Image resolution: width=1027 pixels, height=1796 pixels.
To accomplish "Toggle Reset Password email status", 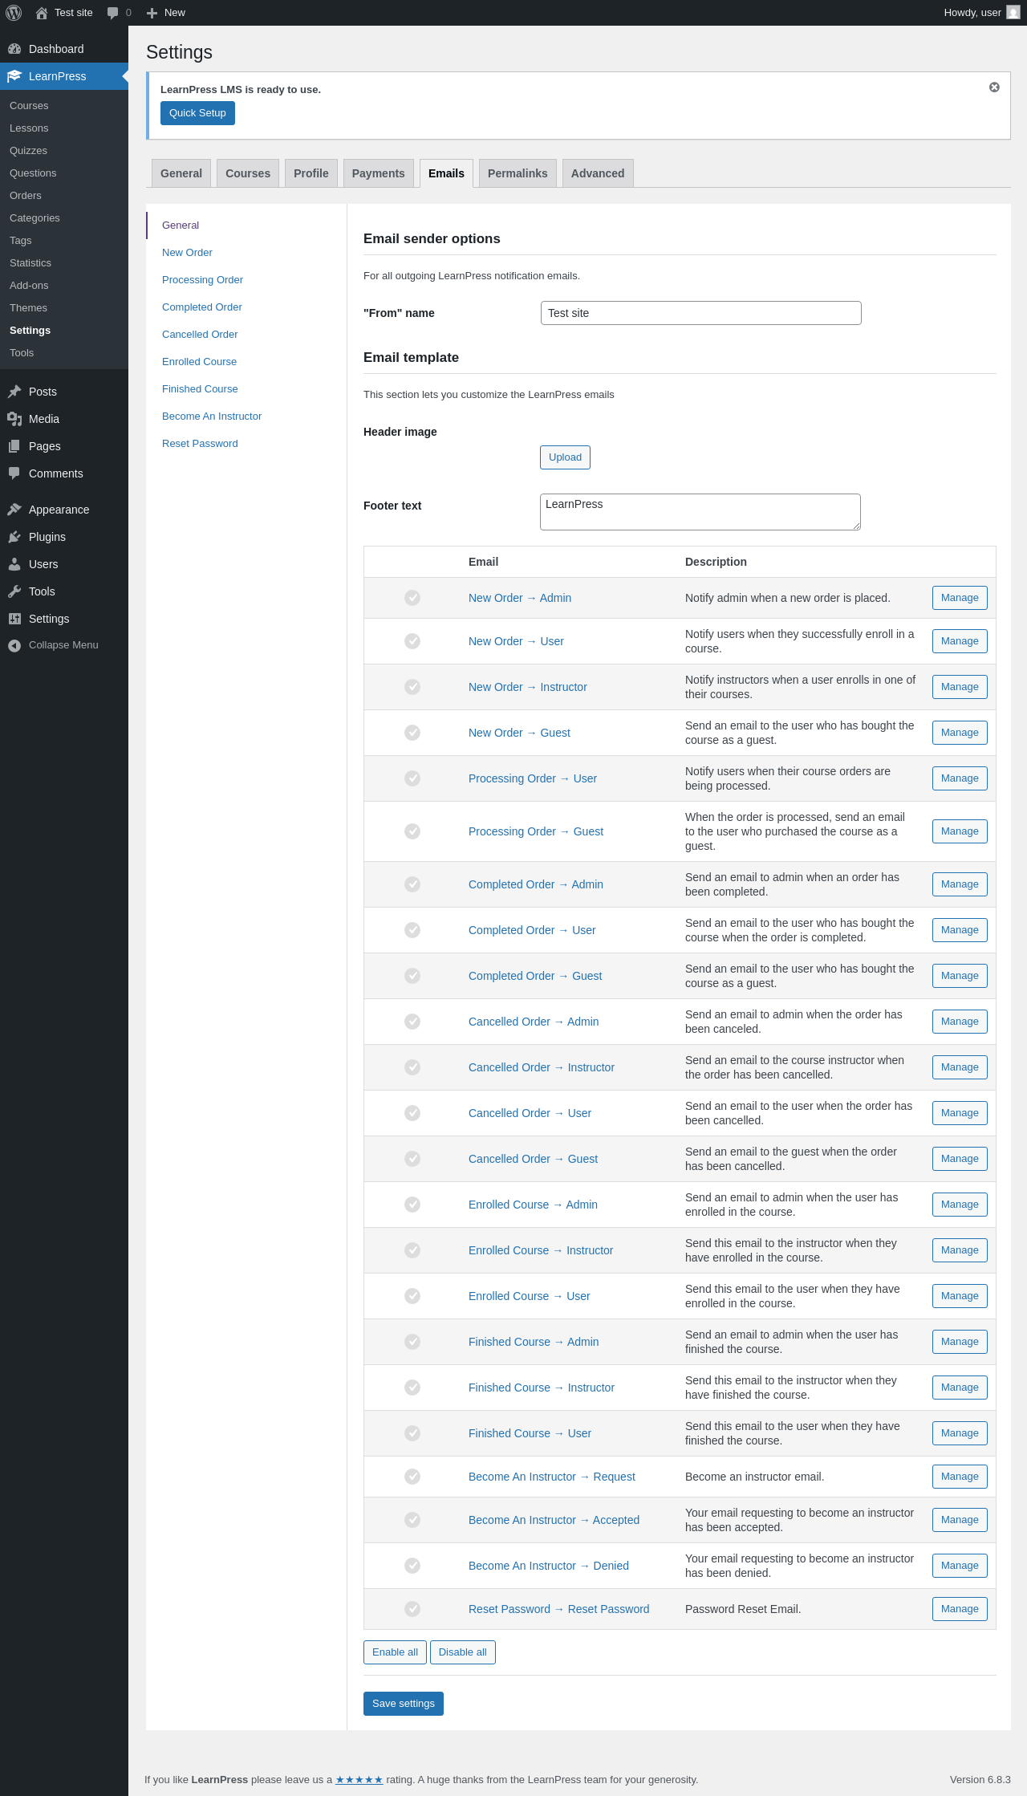I will click(x=412, y=1609).
